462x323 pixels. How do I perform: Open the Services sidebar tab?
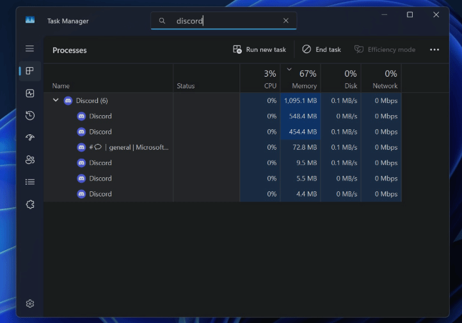(30, 204)
